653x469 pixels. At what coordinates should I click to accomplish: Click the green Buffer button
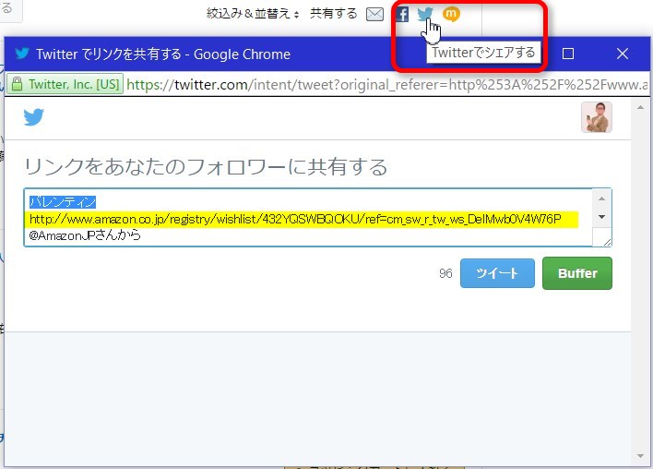tap(577, 273)
